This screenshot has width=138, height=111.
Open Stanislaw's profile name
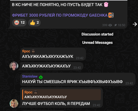[30, 76]
